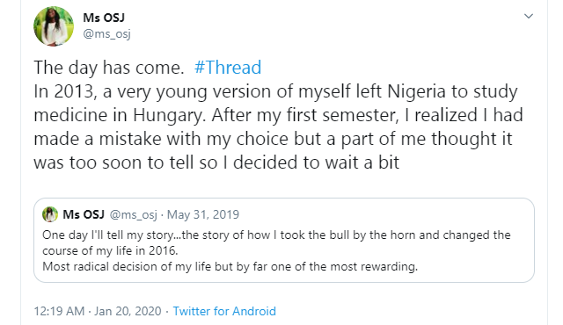Click the Ms OSJ name inside the quoted tweet

(84, 214)
